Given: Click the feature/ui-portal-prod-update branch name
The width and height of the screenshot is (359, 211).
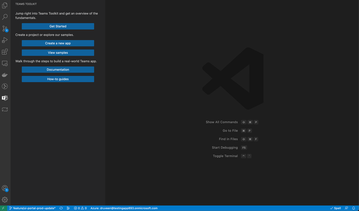Looking at the screenshot, I should click(32, 208).
